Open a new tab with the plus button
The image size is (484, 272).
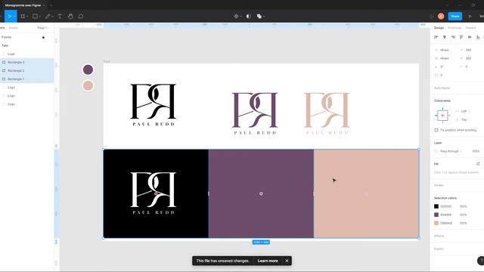click(51, 5)
